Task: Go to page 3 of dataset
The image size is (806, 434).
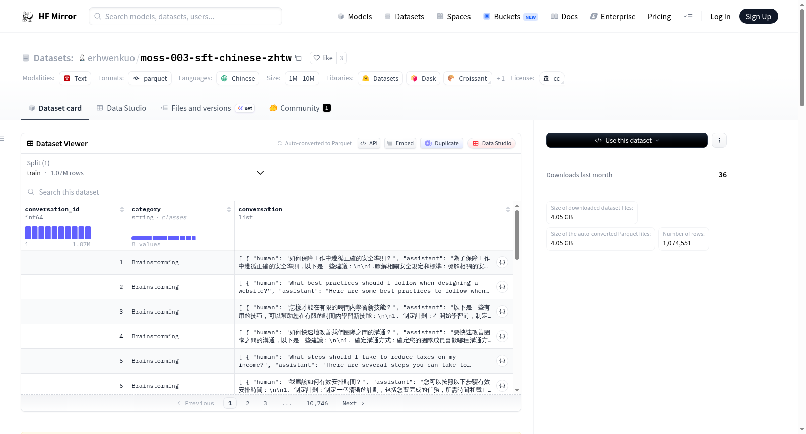Action: pos(265,403)
